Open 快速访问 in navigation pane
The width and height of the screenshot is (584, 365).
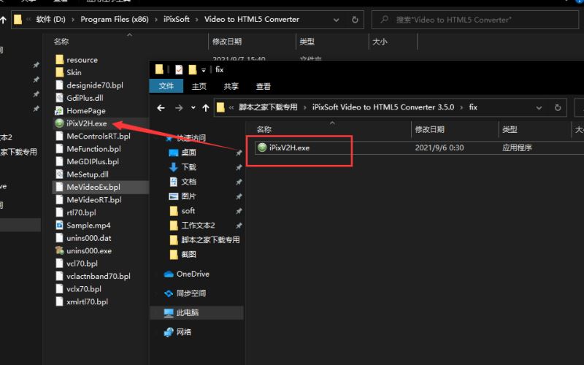[x=191, y=138]
